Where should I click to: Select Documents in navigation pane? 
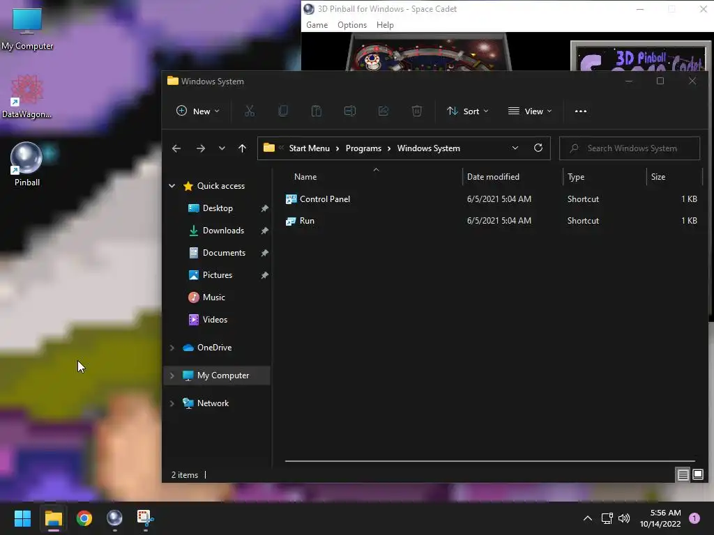click(x=224, y=253)
